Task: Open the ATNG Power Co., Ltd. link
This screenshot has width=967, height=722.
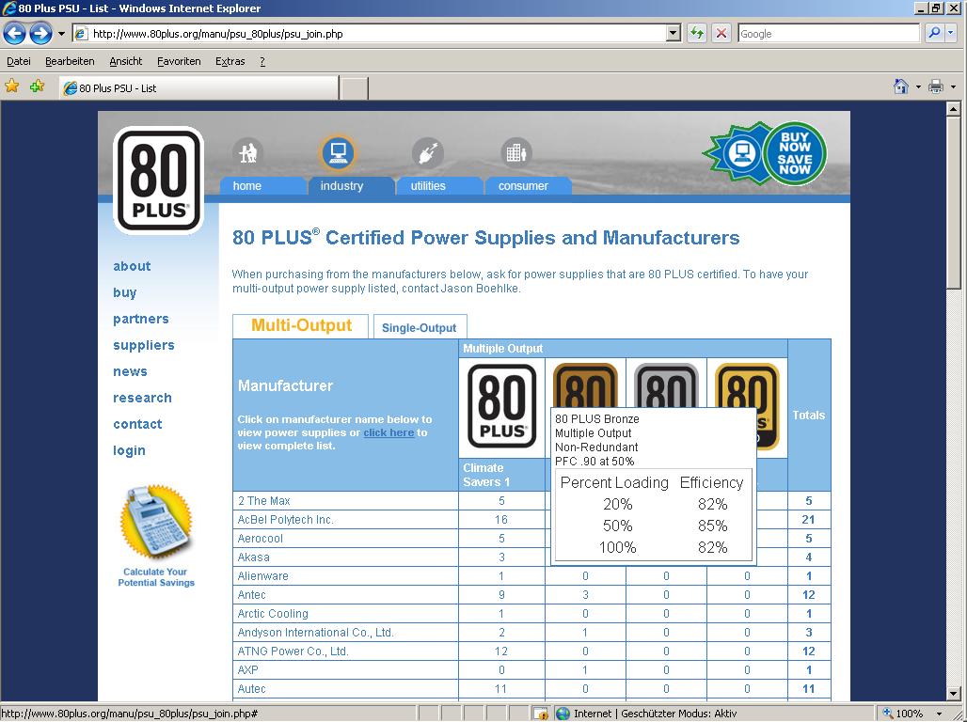Action: coord(293,651)
